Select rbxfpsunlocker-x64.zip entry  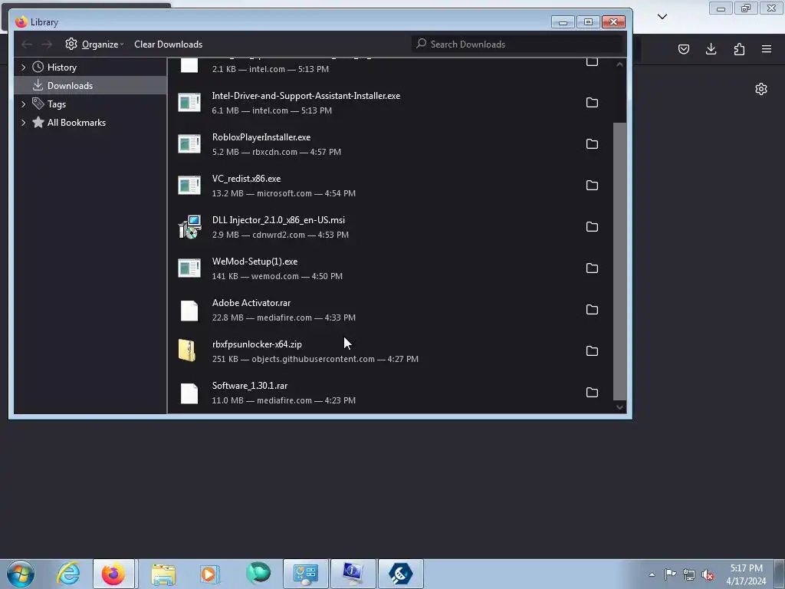pyautogui.click(x=389, y=351)
